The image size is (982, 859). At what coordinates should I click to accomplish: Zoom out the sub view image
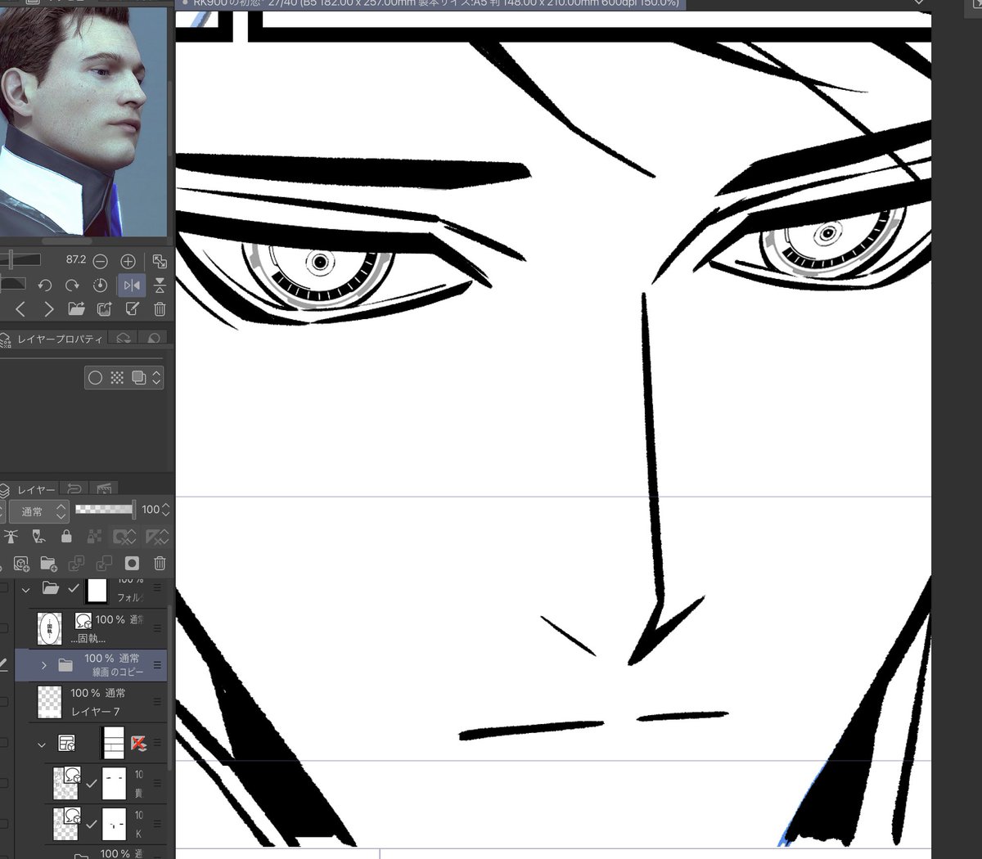pos(100,261)
